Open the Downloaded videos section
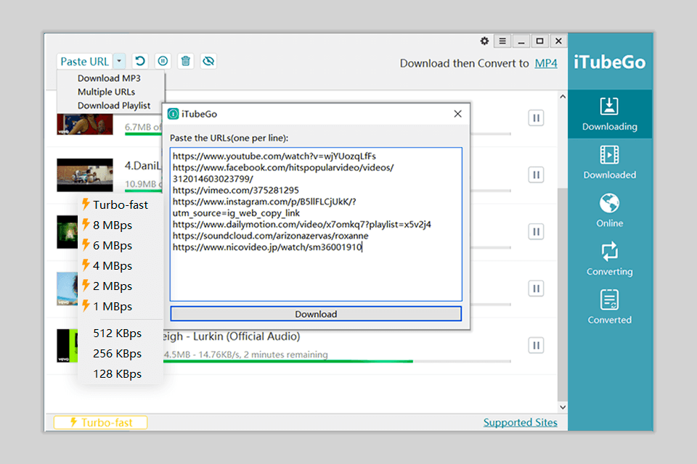Viewport: 697px width, 464px height. coord(609,162)
